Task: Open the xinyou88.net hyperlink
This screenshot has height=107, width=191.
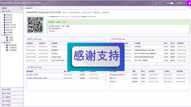Action: click(70, 17)
